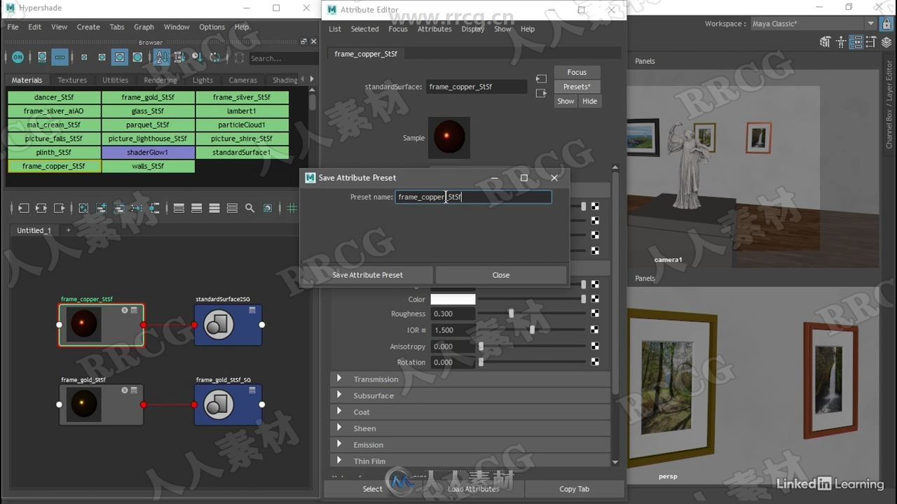Click the Preset name input field
The width and height of the screenshot is (897, 504).
(x=473, y=197)
